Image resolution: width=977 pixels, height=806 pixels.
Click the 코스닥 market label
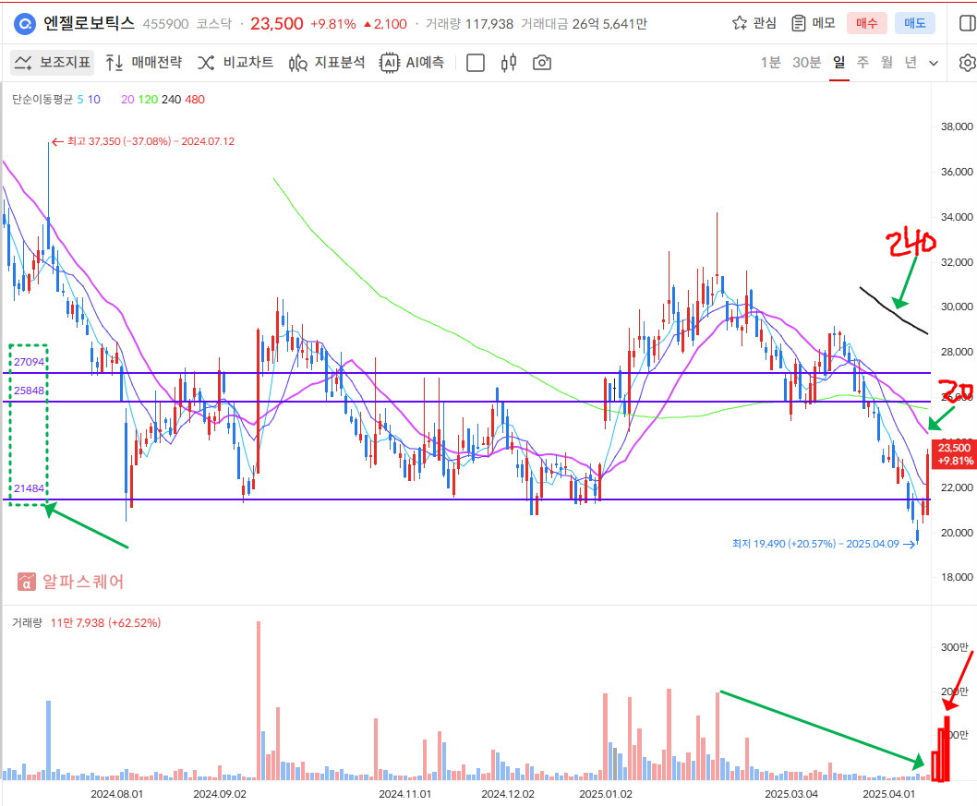click(x=213, y=24)
